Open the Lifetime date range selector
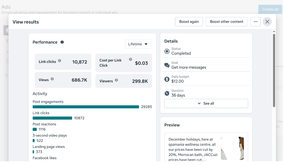 [x=138, y=44]
